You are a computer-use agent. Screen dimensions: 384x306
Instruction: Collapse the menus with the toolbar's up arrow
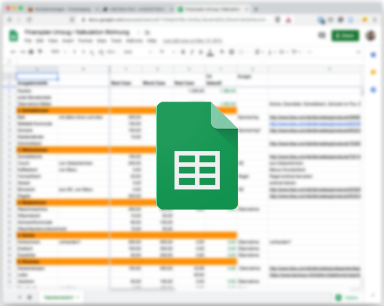[x=358, y=52]
